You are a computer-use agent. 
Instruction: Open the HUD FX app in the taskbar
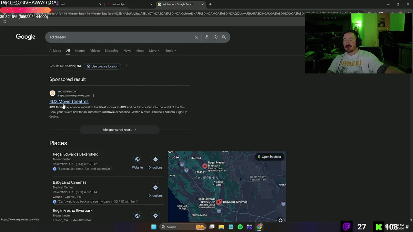point(249,227)
